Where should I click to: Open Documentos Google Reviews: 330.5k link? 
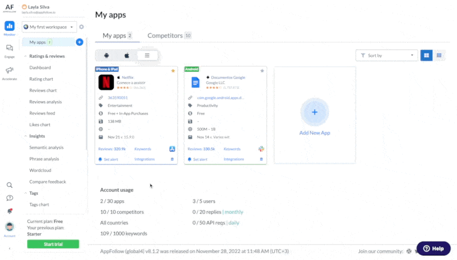pyautogui.click(x=201, y=149)
